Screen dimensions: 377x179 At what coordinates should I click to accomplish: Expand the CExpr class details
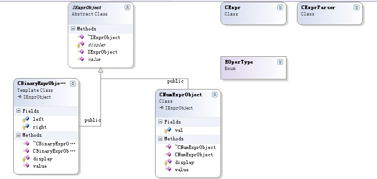pos(280,7)
